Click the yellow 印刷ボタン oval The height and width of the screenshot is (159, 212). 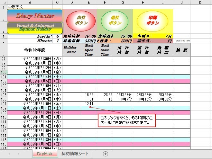152,21
